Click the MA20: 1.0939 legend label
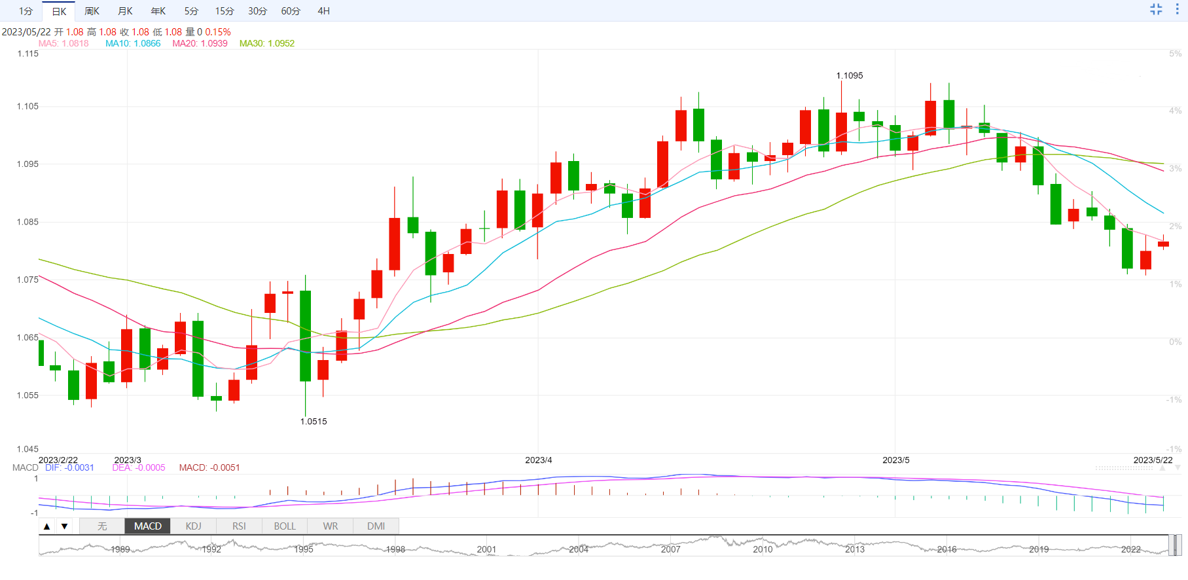This screenshot has height=580, width=1188. point(200,43)
